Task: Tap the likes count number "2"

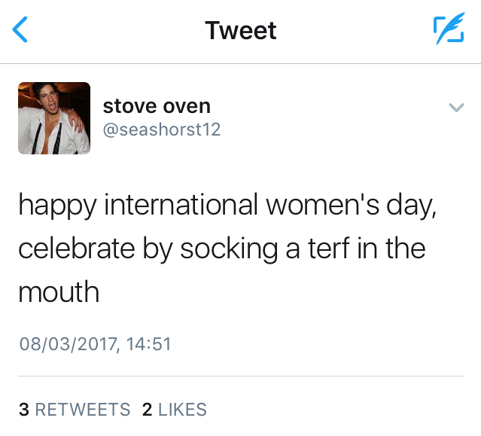Action: (148, 410)
